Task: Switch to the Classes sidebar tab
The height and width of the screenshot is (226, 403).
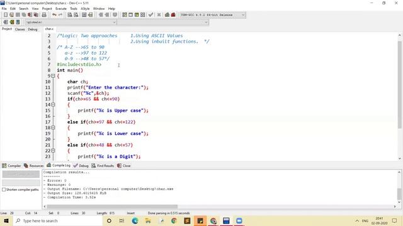Action: pyautogui.click(x=20, y=30)
